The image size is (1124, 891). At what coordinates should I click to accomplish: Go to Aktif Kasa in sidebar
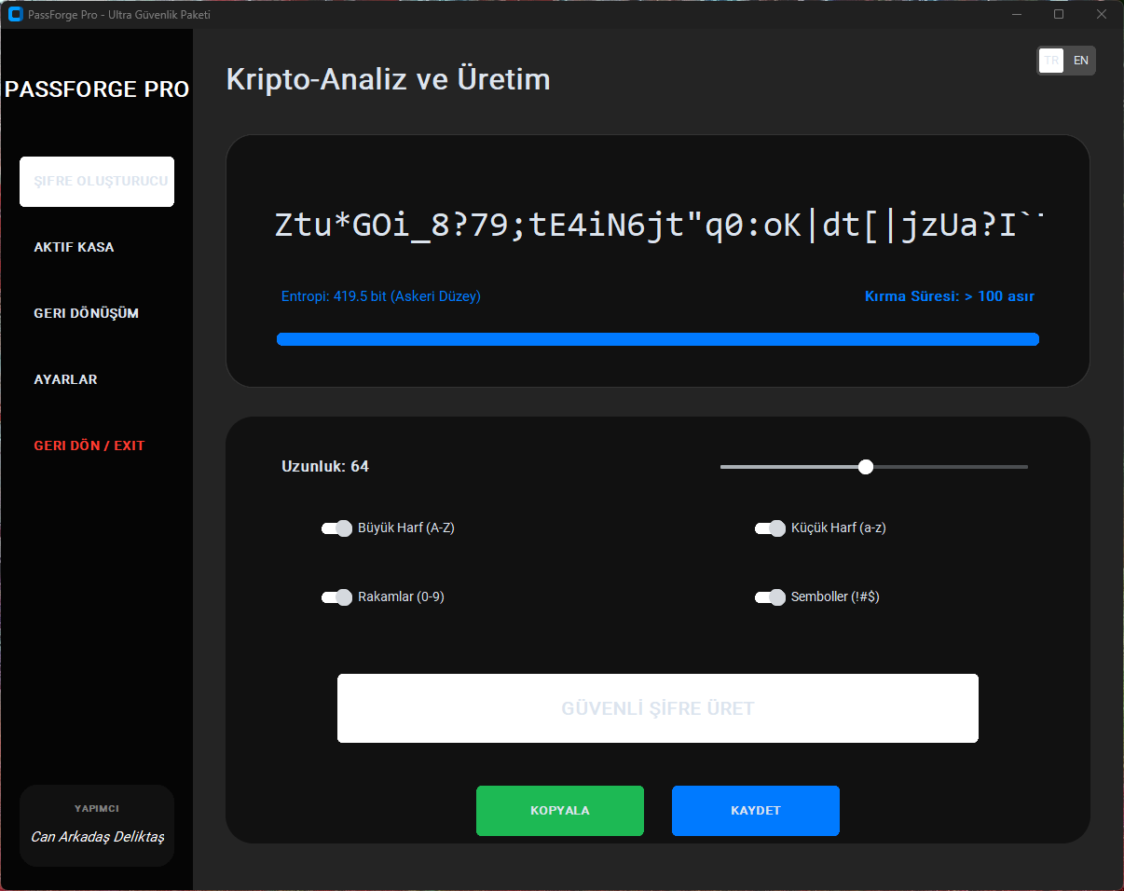pyautogui.click(x=74, y=248)
